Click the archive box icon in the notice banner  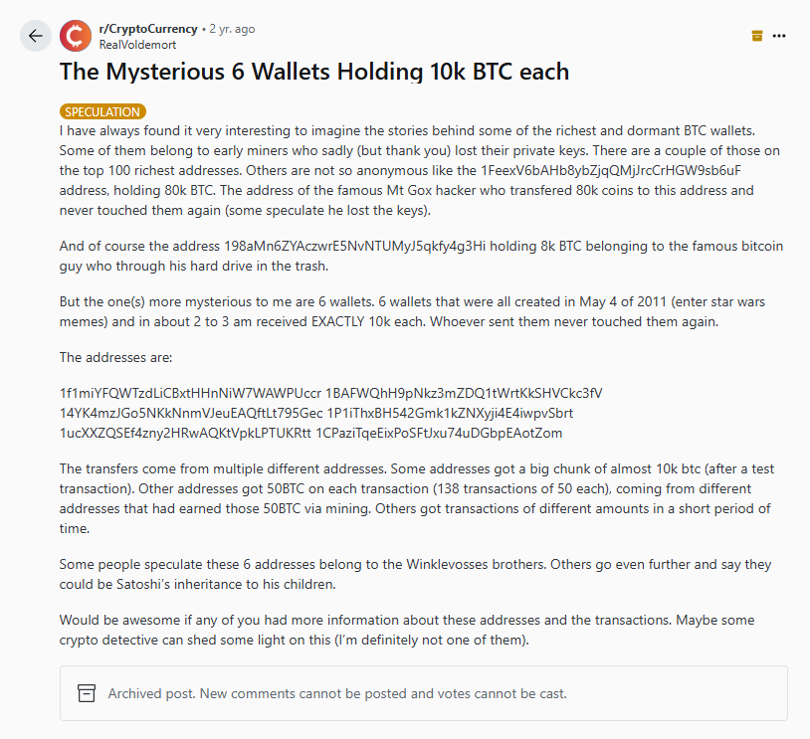click(87, 693)
